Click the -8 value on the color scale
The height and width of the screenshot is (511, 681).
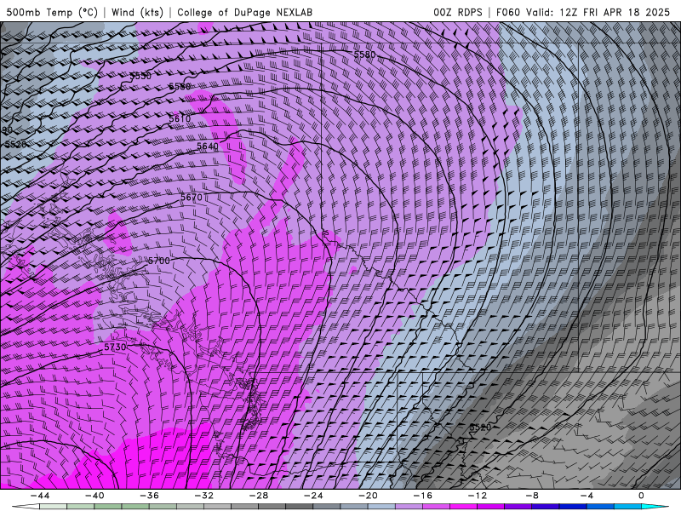click(532, 496)
